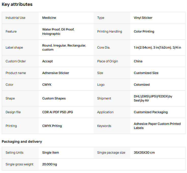Click the Packaging and delivery heading

(22, 141)
